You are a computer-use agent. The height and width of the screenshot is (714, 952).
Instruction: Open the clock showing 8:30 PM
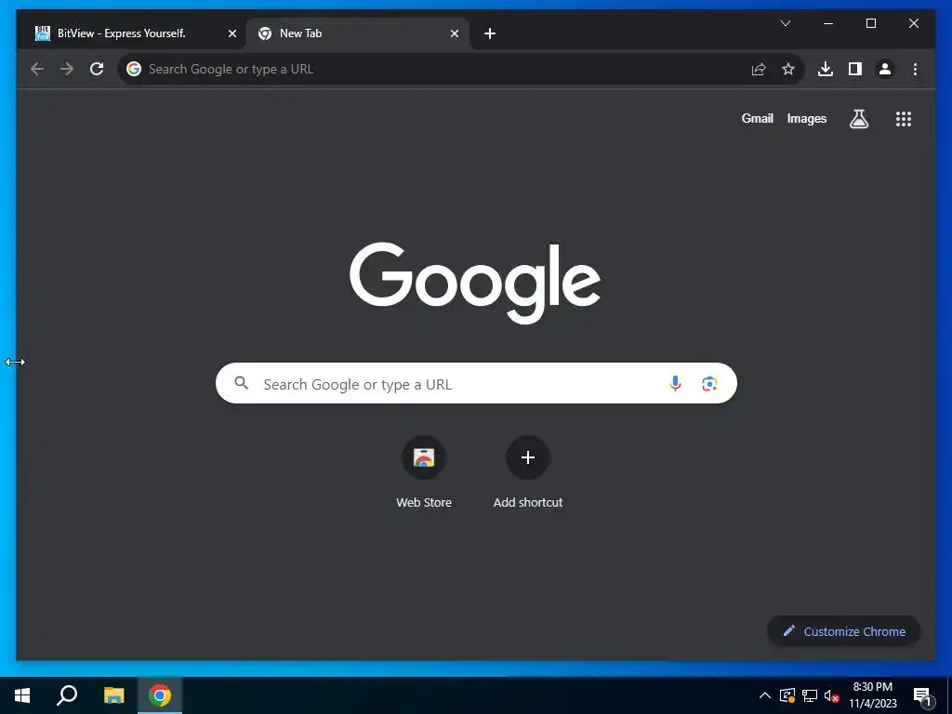tap(872, 695)
